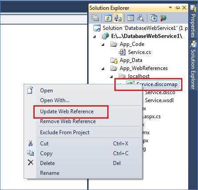
Task: Click the scissors Cut icon
Action: (30, 143)
